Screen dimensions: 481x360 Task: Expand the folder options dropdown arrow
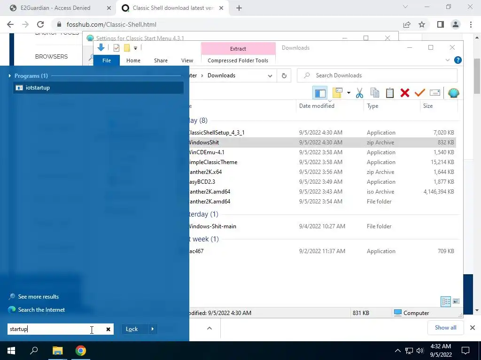(x=349, y=93)
